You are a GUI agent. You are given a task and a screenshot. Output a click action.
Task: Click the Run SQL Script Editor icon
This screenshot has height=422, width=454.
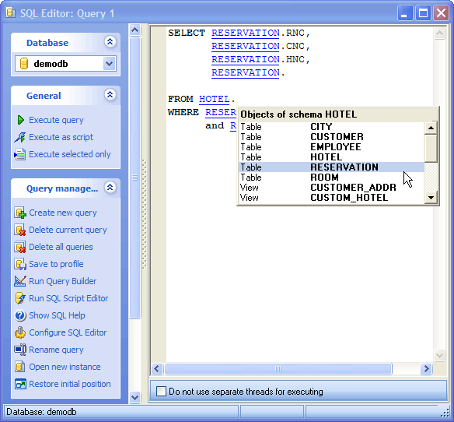click(x=20, y=298)
